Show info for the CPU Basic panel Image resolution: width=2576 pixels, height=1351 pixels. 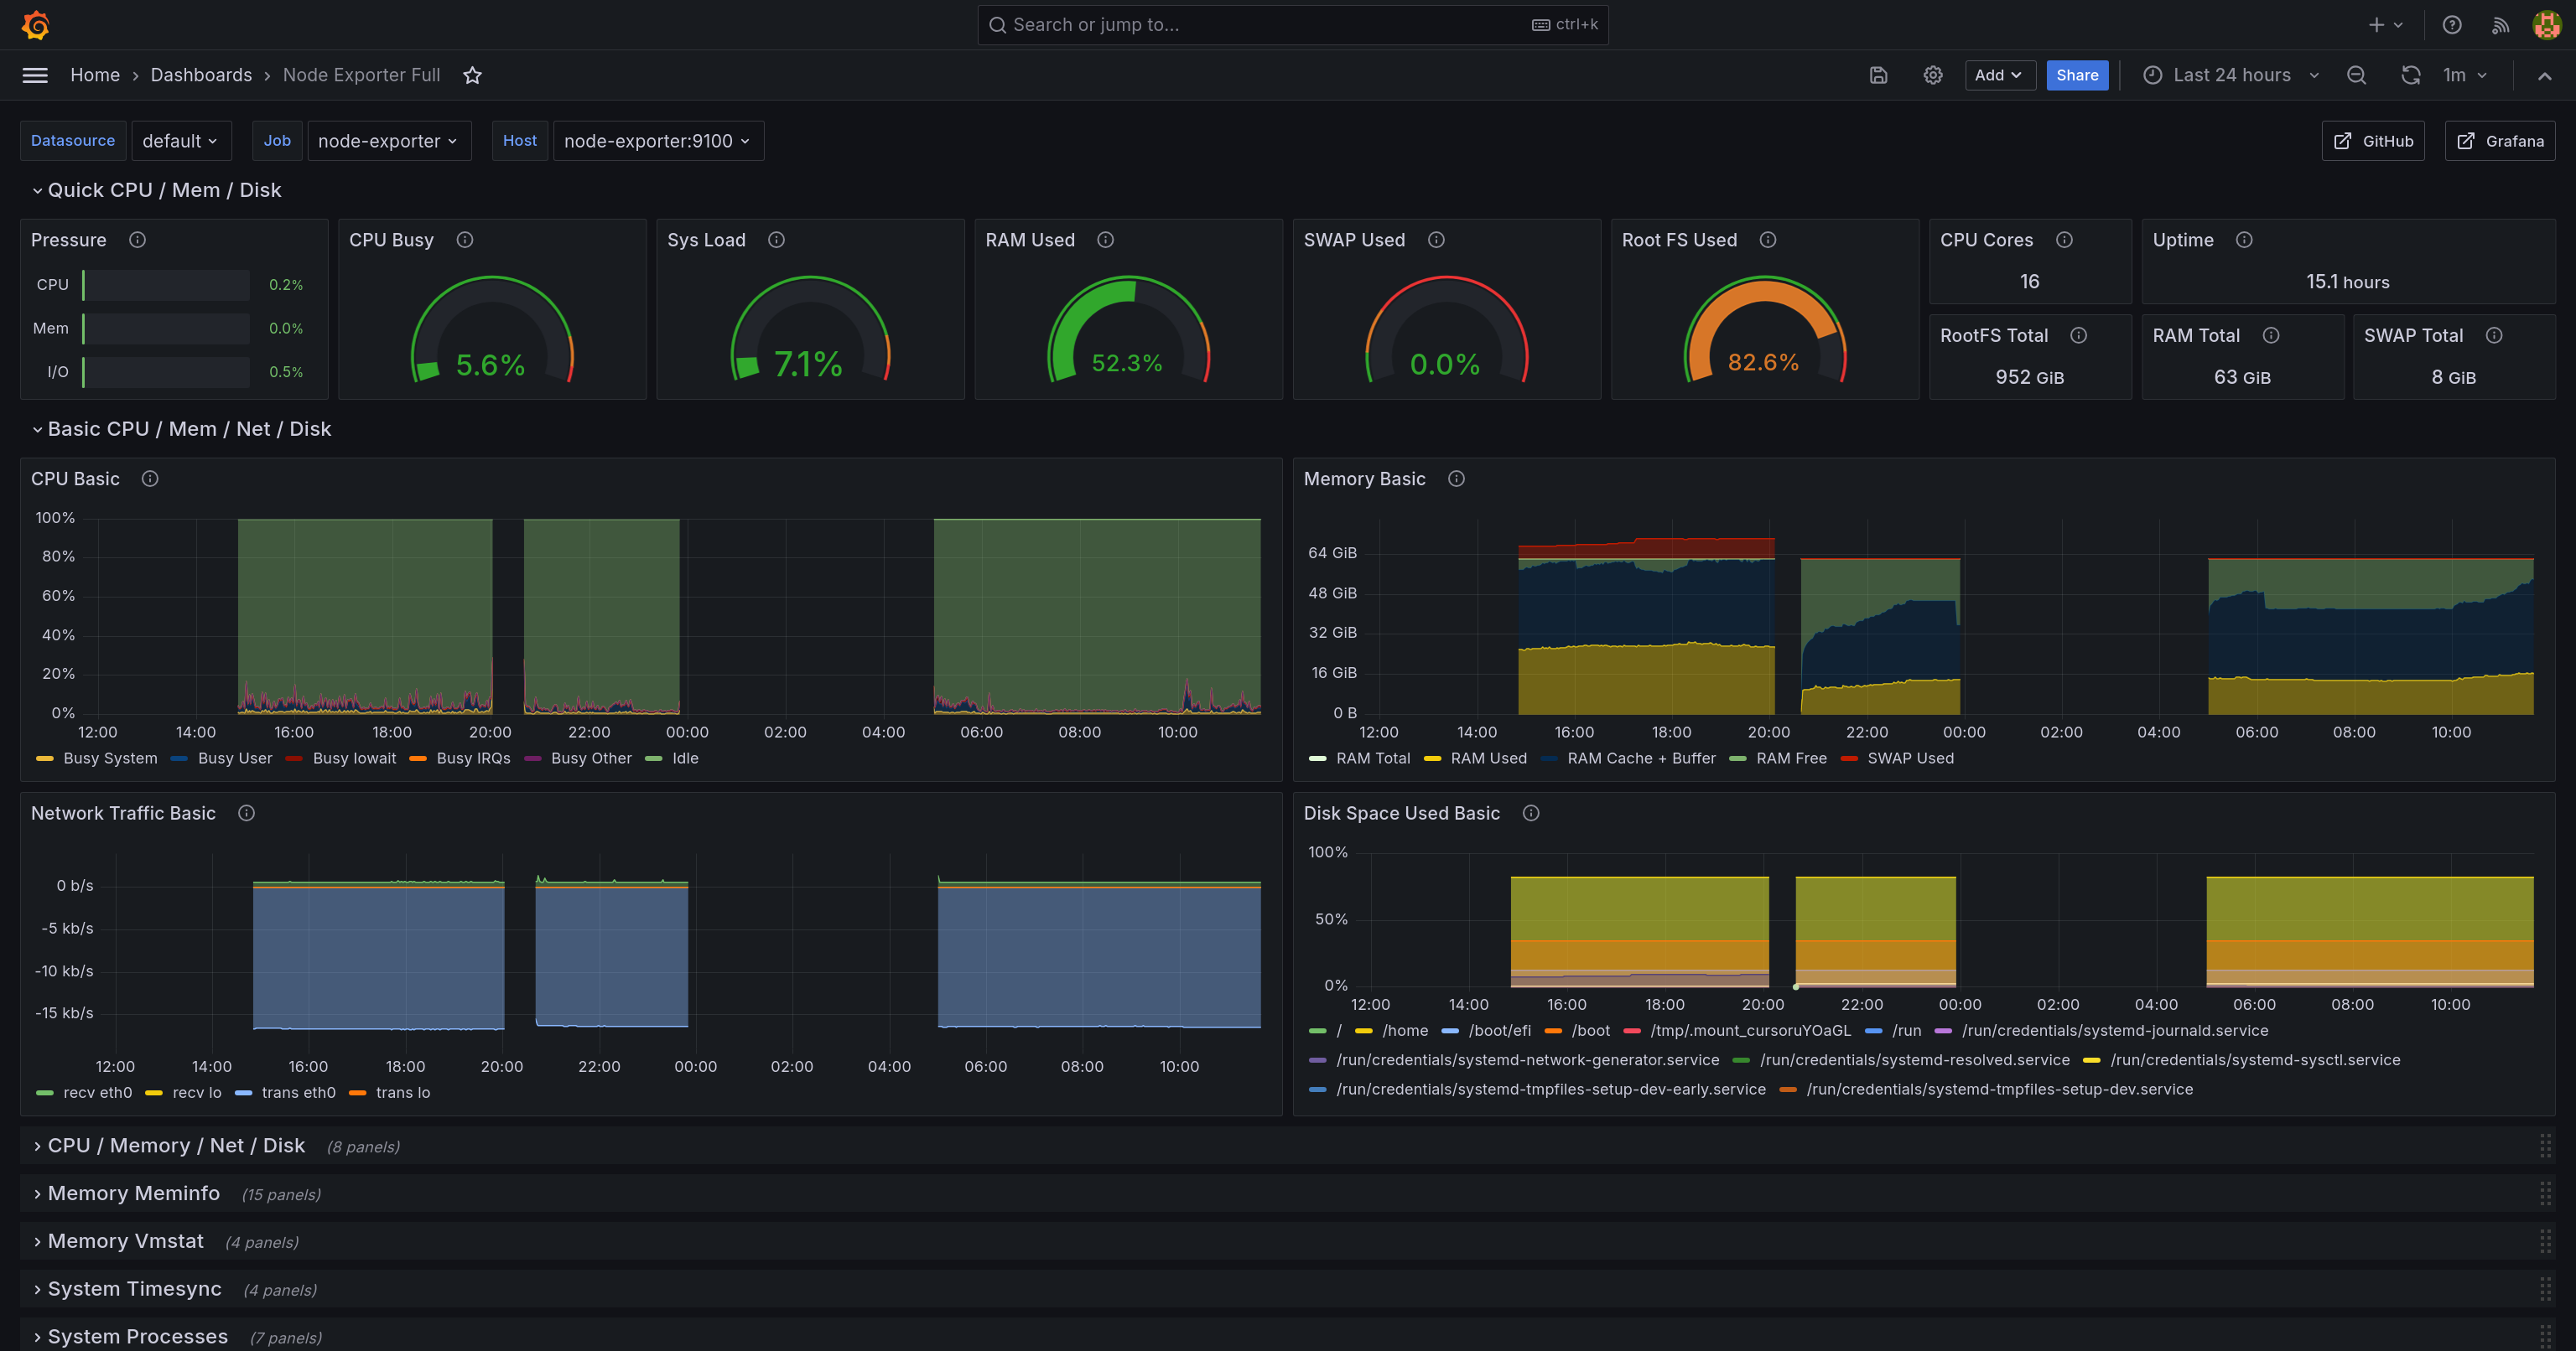coord(150,479)
